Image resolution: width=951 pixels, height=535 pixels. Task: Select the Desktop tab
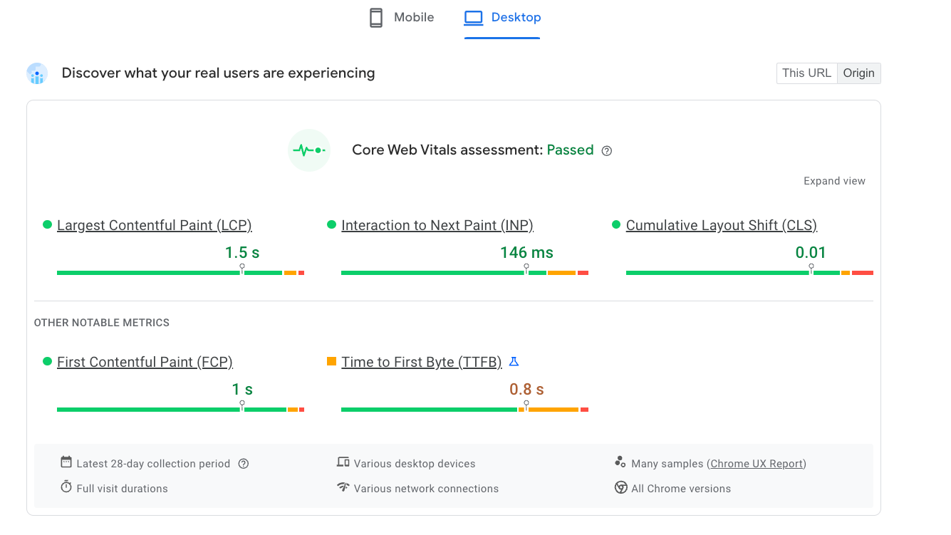click(502, 18)
